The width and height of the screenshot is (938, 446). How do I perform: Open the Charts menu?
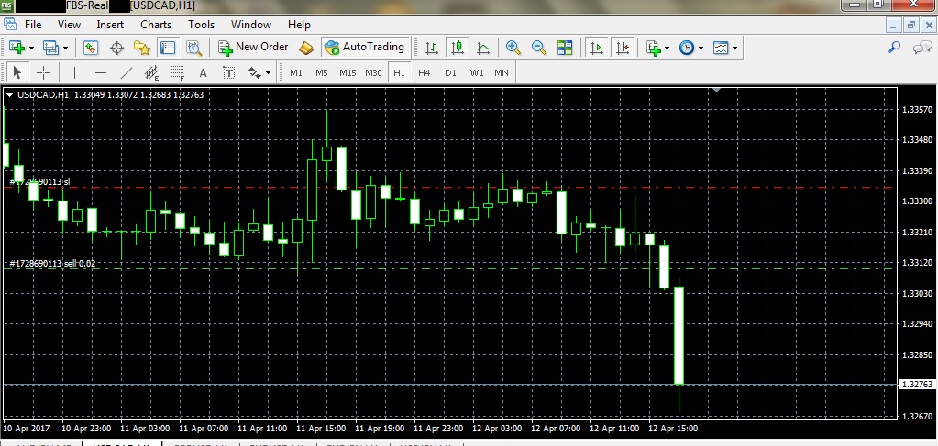[x=156, y=25]
